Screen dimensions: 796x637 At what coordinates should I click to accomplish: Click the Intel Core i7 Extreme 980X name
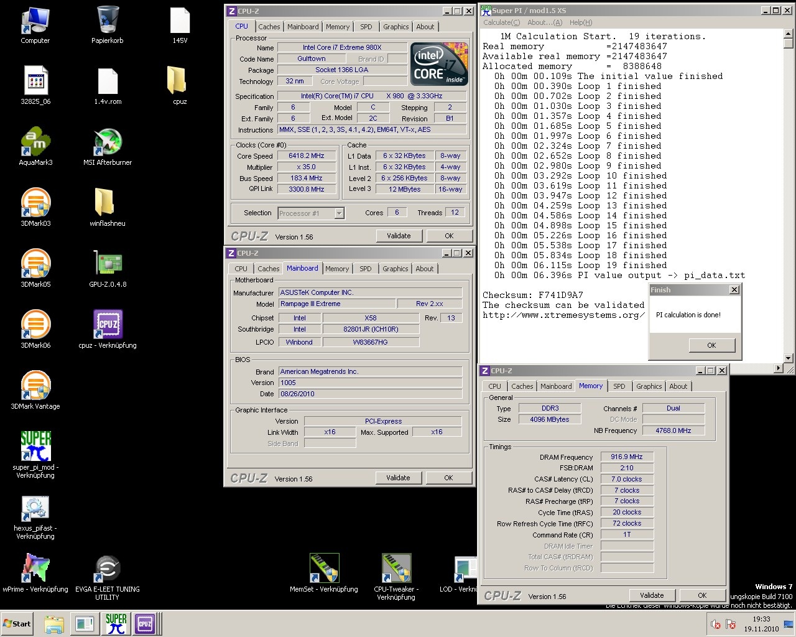pos(342,47)
